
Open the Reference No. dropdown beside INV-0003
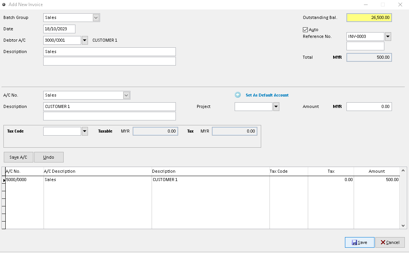point(388,36)
